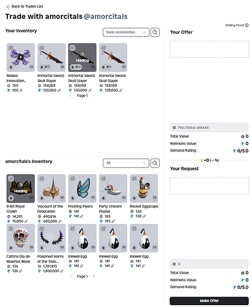
Task: Go to next page of Your Inventory
Action: tap(93, 95)
